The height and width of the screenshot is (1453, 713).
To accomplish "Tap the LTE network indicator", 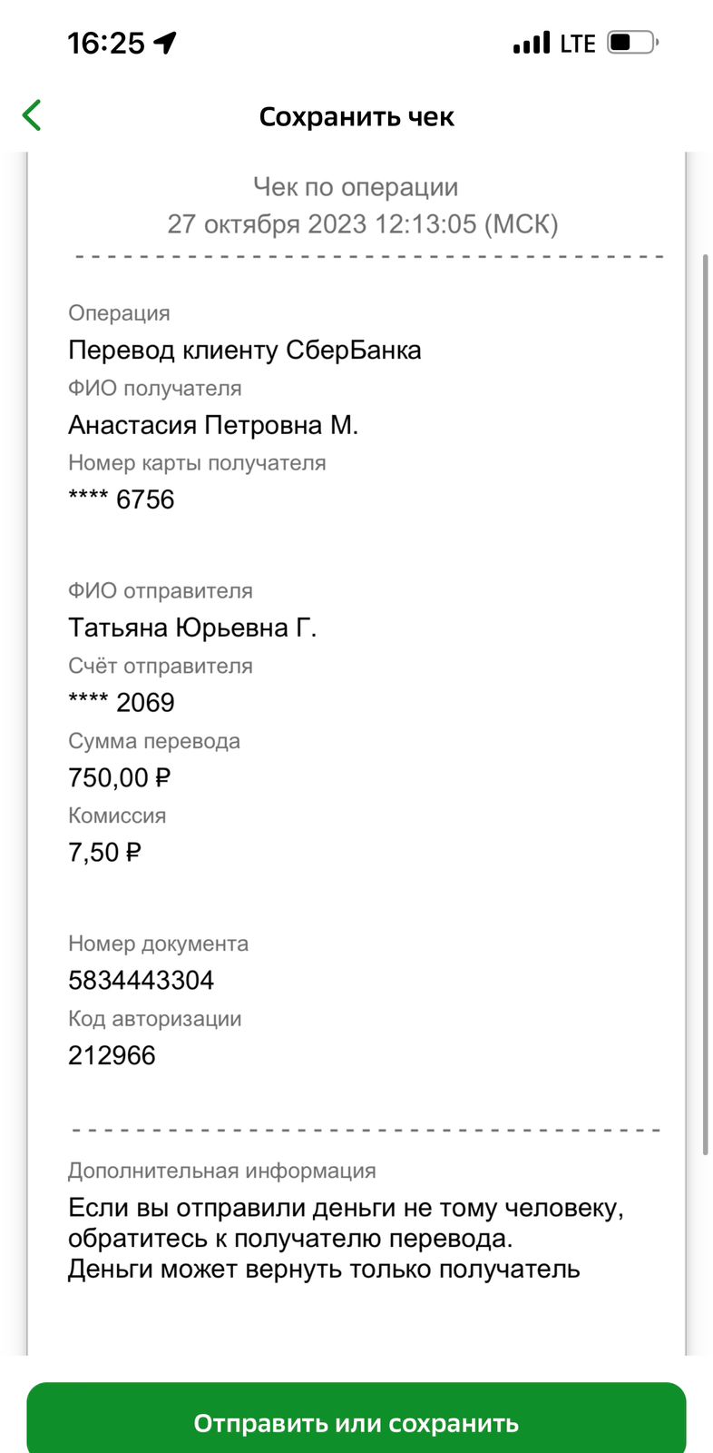I will click(x=578, y=44).
